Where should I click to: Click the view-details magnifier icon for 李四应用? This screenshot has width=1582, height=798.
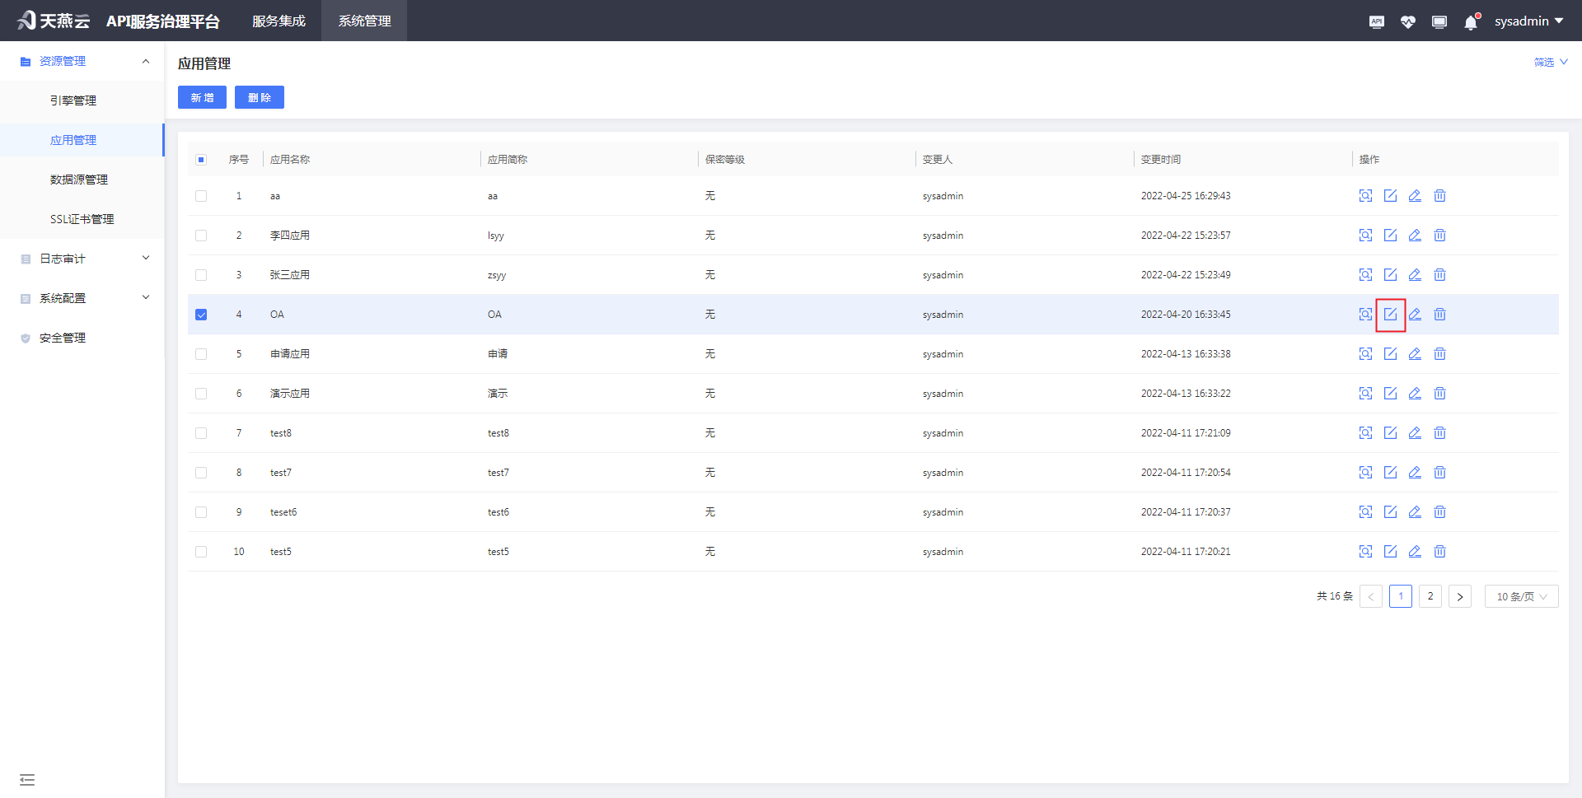(1365, 236)
